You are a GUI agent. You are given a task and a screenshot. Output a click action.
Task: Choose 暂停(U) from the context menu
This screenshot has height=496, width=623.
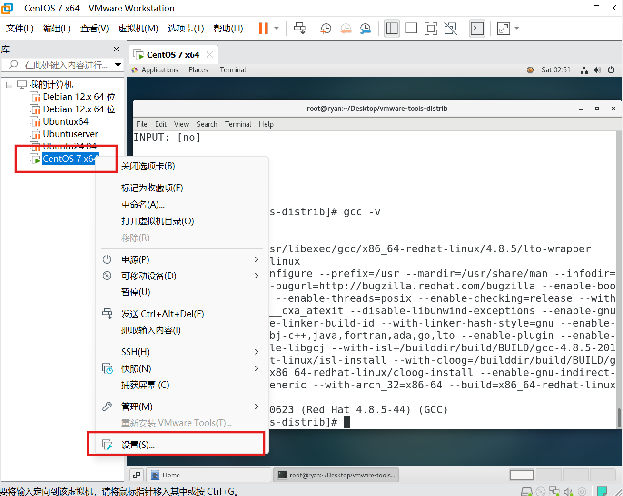182,292
